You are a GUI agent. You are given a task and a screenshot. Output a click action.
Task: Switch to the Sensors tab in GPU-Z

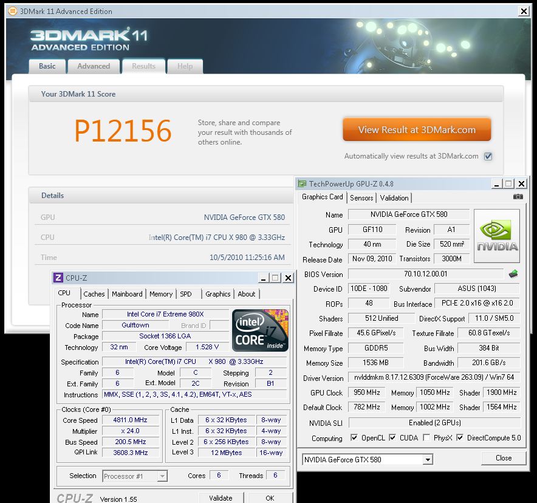coord(361,197)
